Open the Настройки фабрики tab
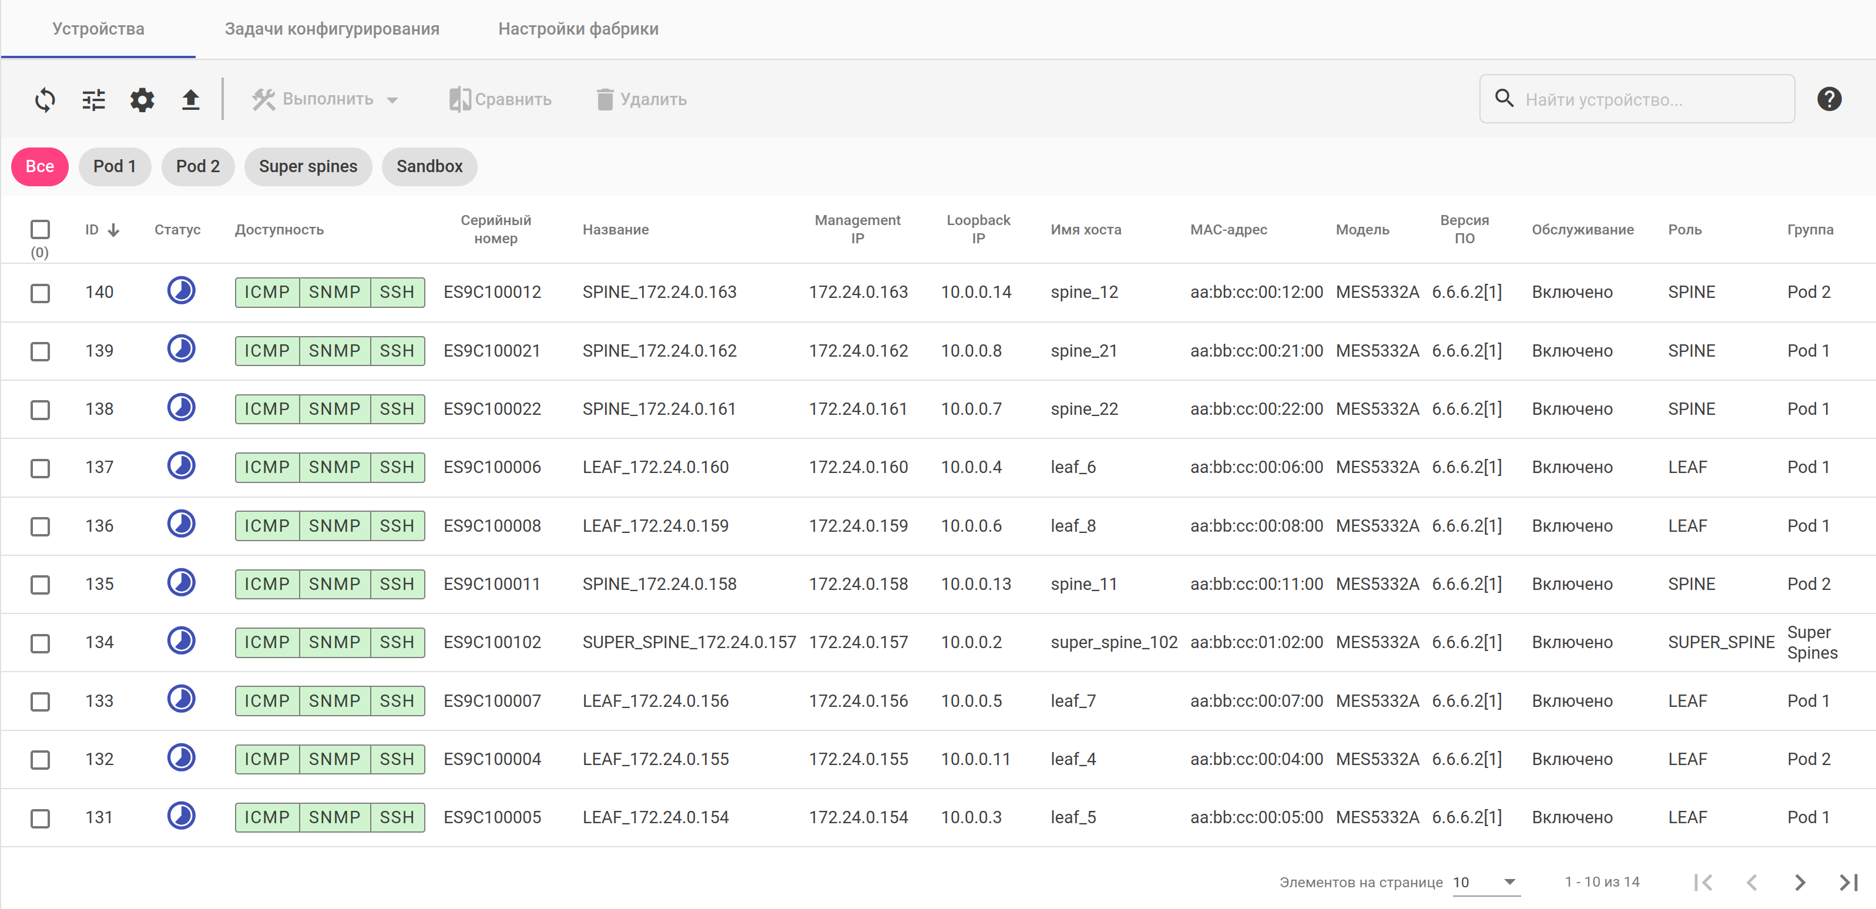 [x=578, y=29]
